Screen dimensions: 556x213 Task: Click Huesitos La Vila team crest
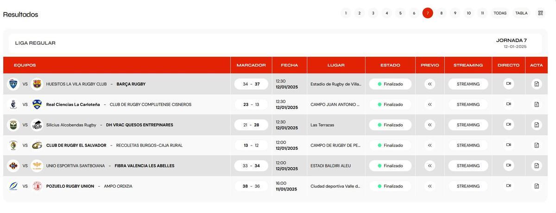(13, 84)
